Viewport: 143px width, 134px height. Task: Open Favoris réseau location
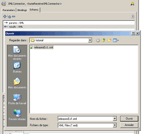(17, 115)
